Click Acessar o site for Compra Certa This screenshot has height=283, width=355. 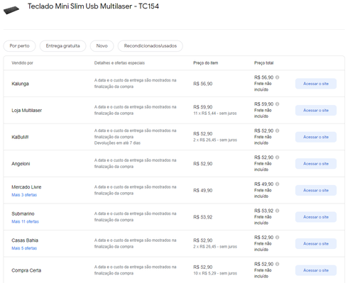(316, 270)
